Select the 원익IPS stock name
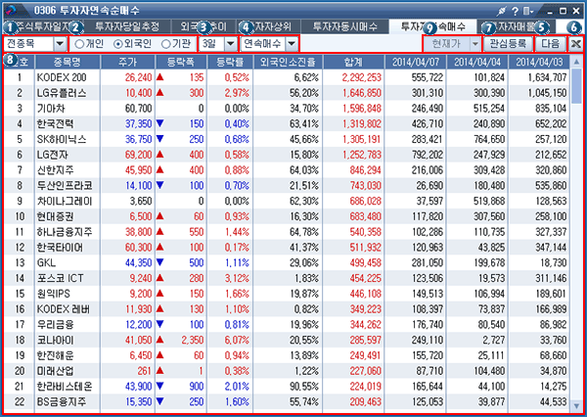587x417 pixels. 54,294
